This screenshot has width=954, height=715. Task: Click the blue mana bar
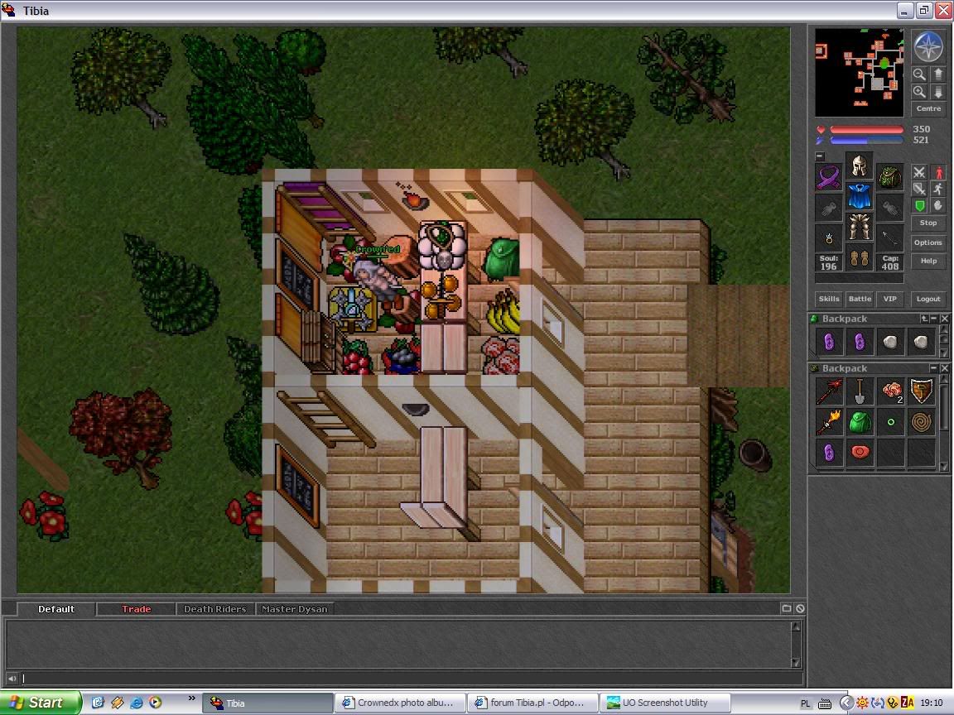[866, 141]
